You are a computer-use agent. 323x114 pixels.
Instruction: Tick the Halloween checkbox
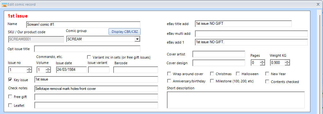(x=238, y=74)
